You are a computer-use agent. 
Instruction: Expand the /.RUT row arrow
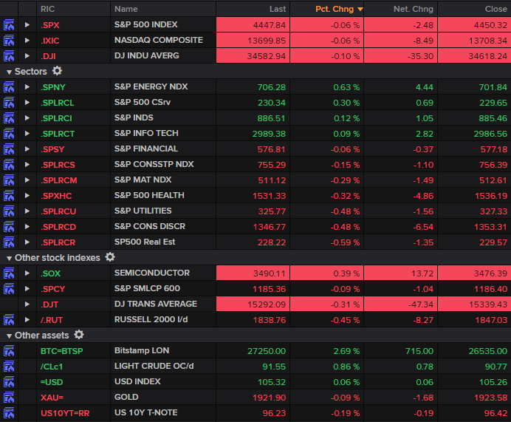pyautogui.click(x=27, y=320)
